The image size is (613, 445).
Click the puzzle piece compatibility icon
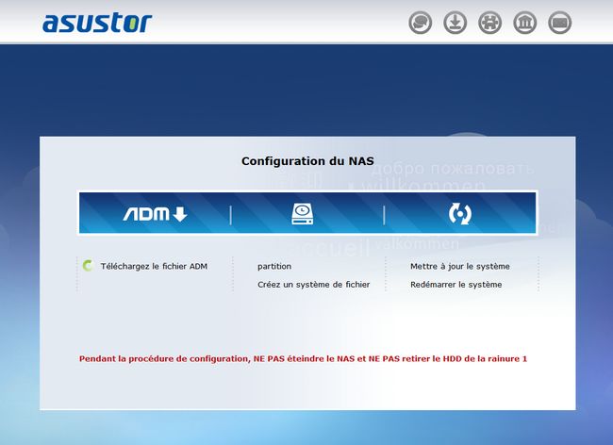[x=489, y=23]
